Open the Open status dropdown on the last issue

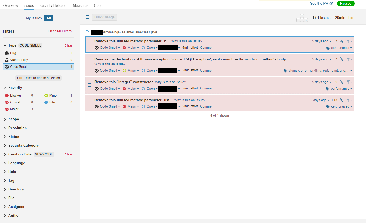pyautogui.click(x=150, y=106)
